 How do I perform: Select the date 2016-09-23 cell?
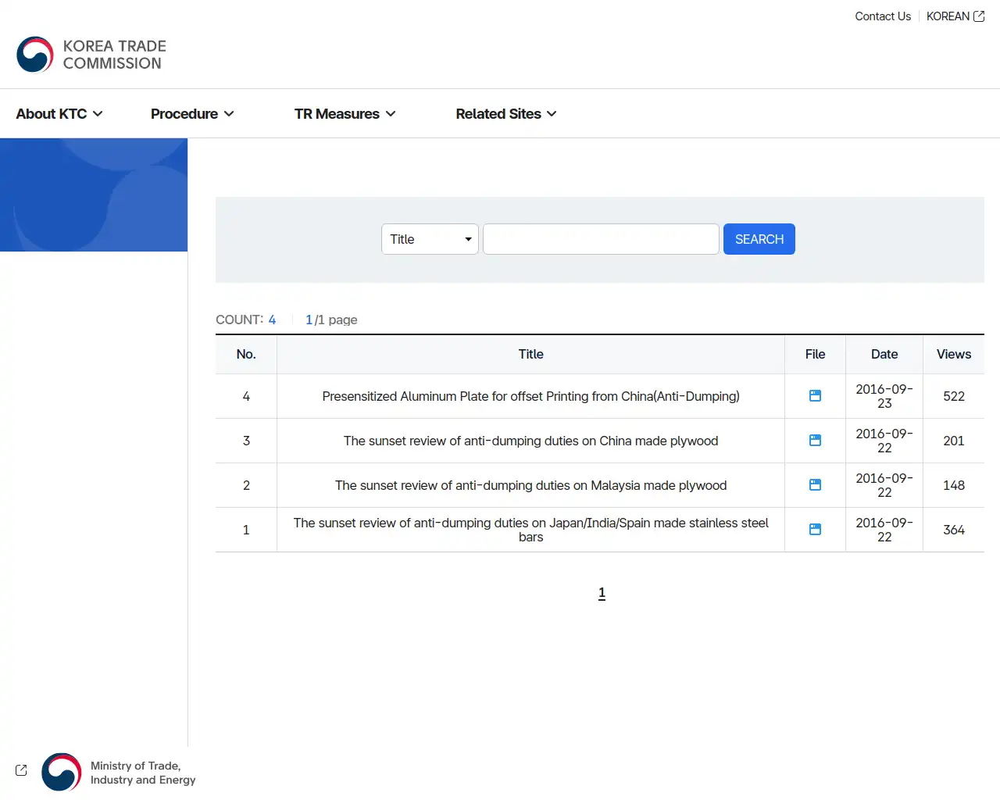pyautogui.click(x=884, y=396)
